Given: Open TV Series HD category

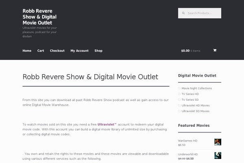Looking at the screenshot, I should click(190, 94).
